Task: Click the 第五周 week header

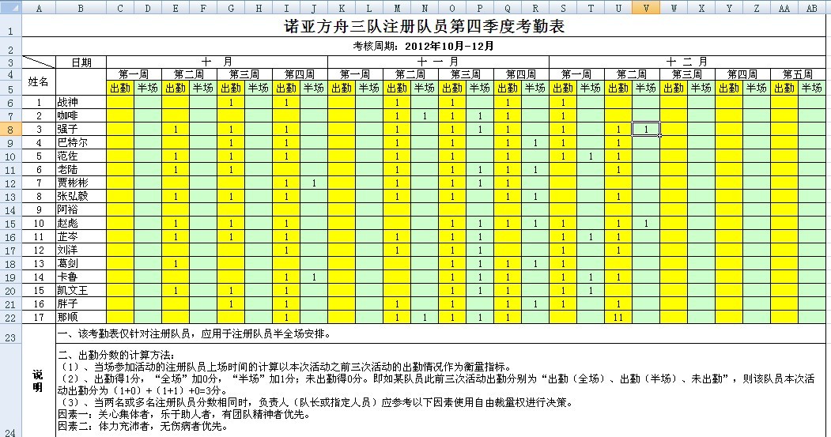Action: point(798,75)
